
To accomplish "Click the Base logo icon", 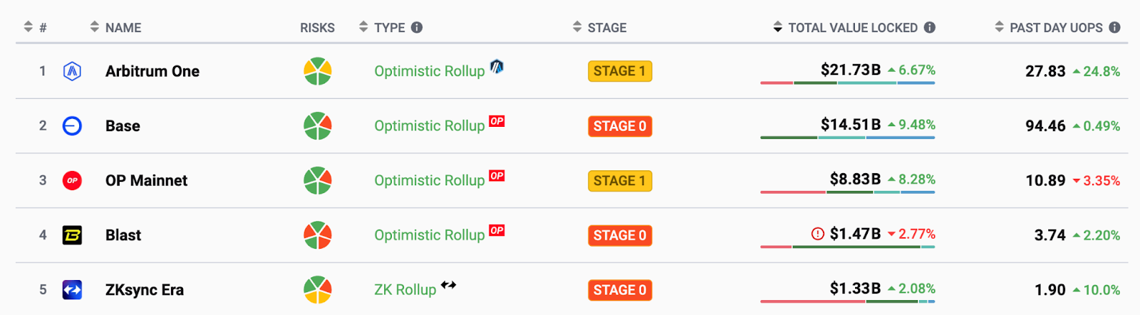I will point(72,126).
